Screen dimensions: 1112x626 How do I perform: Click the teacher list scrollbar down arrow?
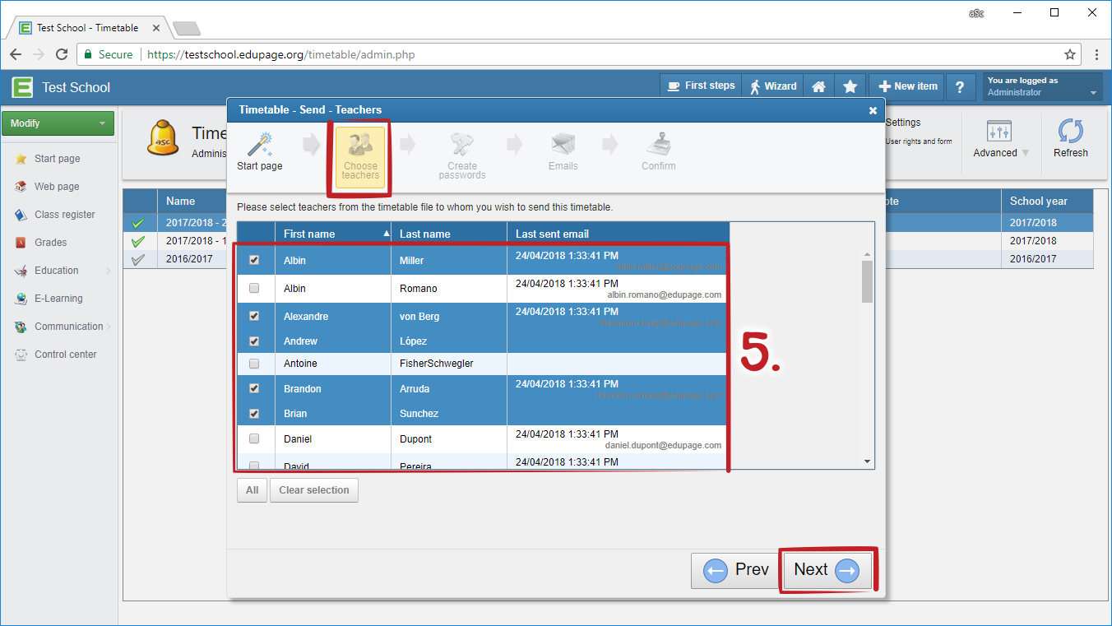[867, 461]
